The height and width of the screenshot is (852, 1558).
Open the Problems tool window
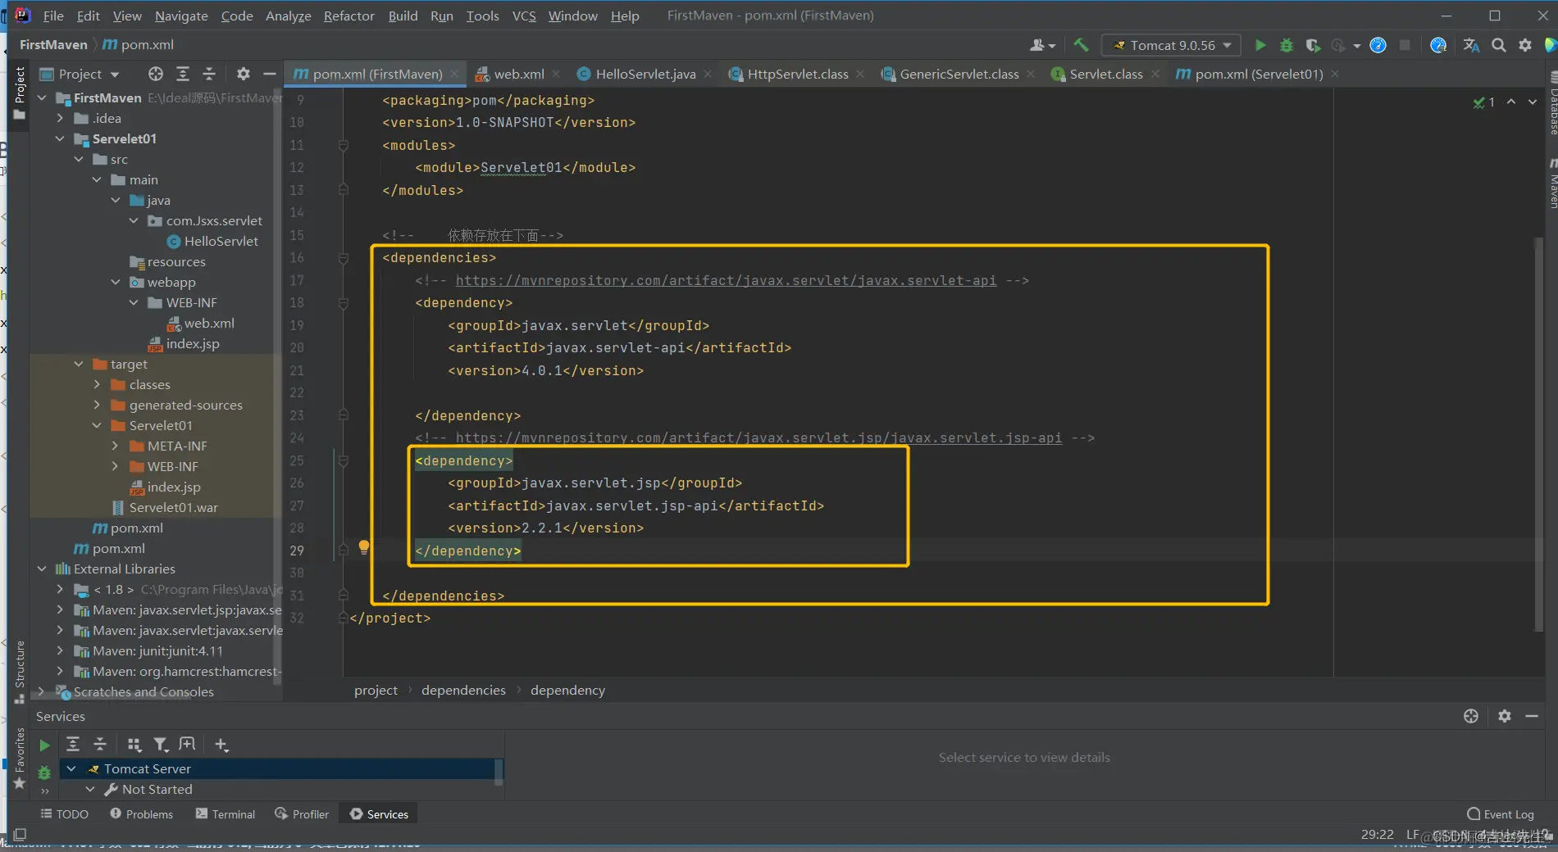click(142, 813)
